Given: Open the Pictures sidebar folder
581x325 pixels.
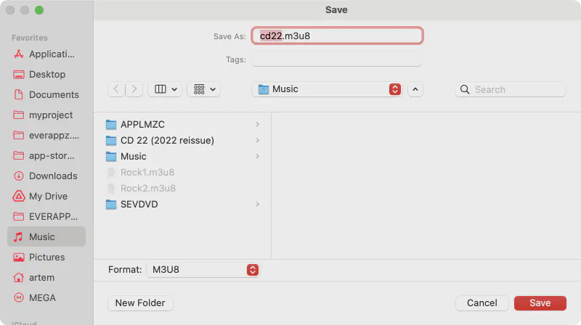Looking at the screenshot, I should pyautogui.click(x=46, y=257).
